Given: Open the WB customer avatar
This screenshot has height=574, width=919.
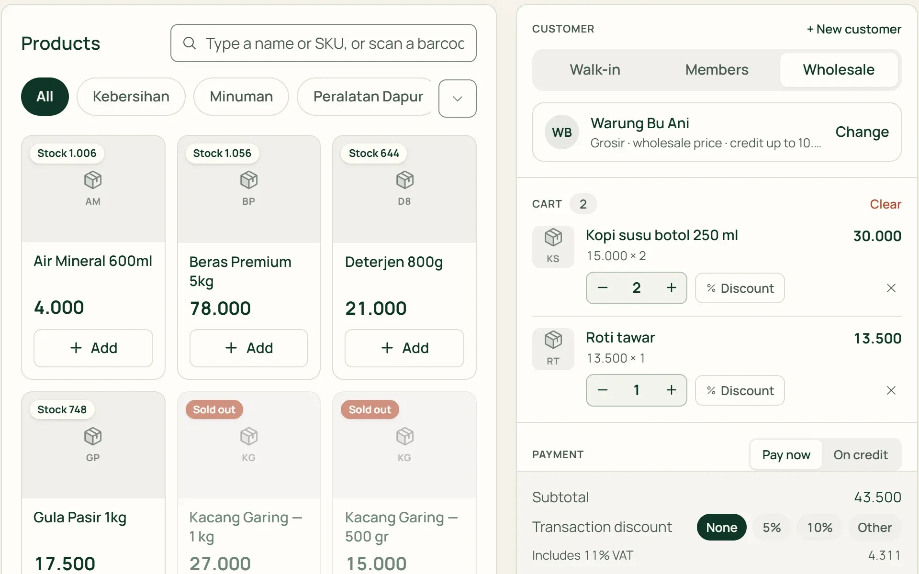Looking at the screenshot, I should (561, 132).
